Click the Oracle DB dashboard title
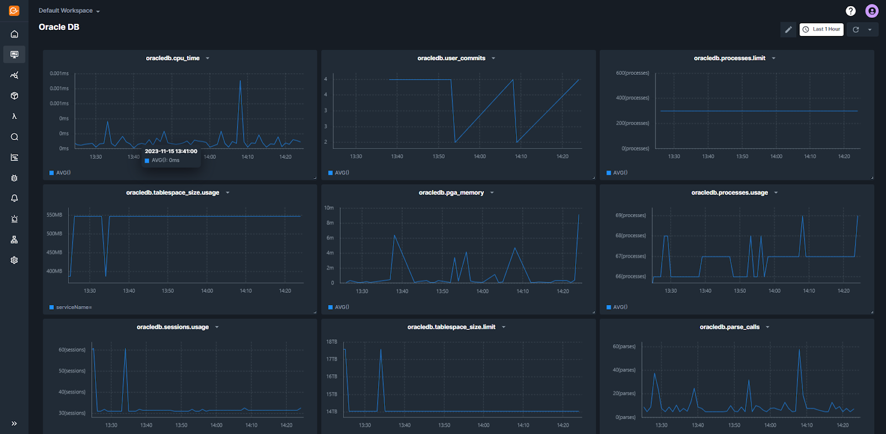The image size is (886, 434). (59, 27)
